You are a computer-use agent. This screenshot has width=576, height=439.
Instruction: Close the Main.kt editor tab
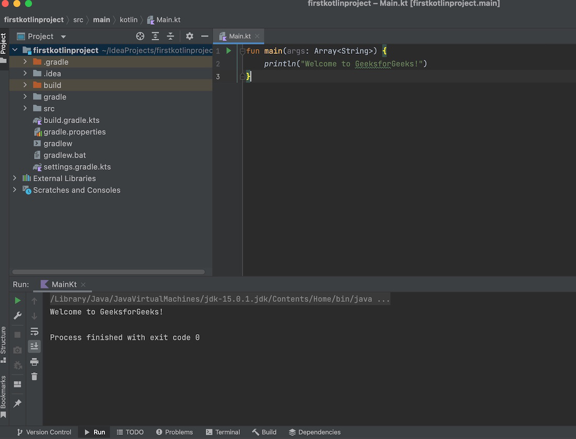coord(257,36)
